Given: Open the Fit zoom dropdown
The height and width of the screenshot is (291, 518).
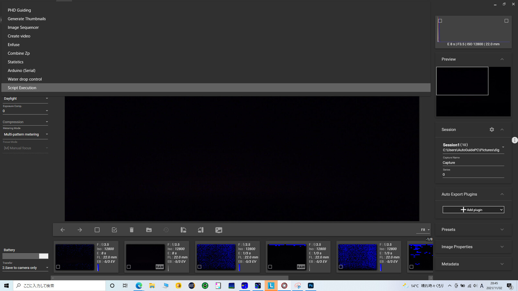Looking at the screenshot, I should [423, 230].
